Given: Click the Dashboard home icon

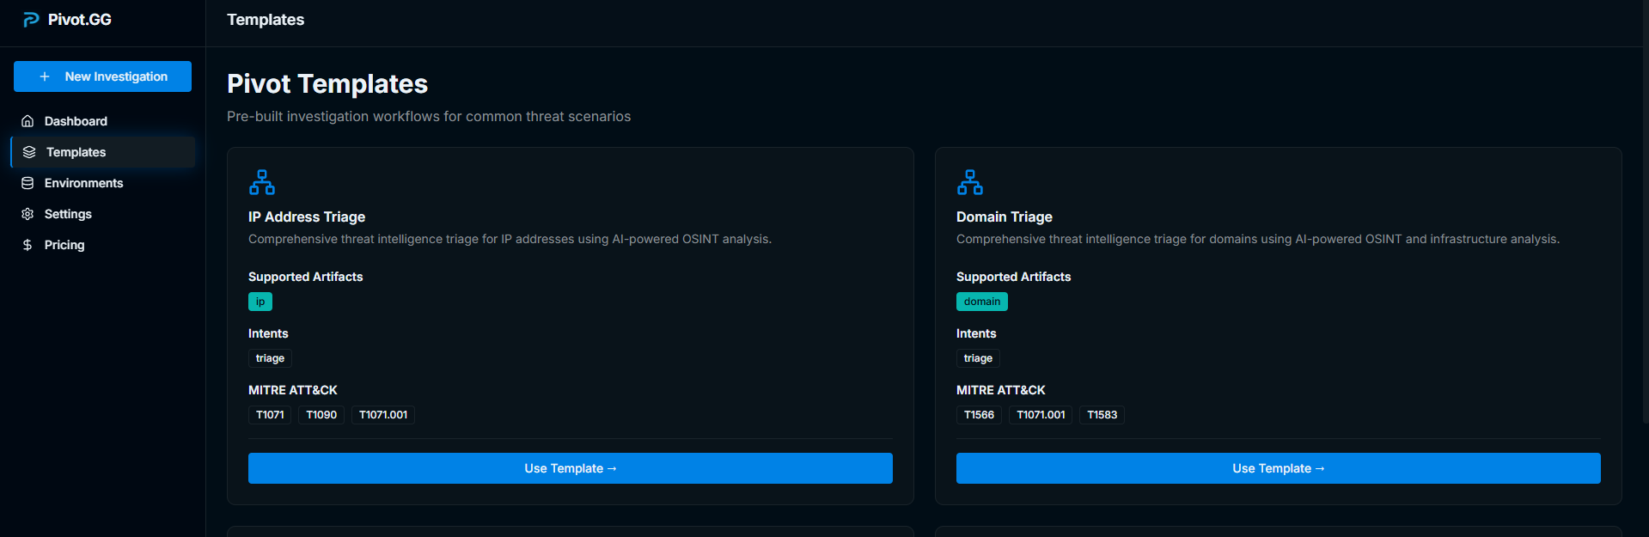Looking at the screenshot, I should point(27,121).
